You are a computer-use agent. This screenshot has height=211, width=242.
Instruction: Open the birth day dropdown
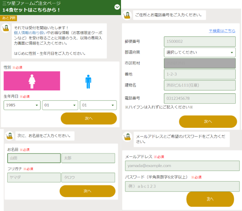click(98, 105)
